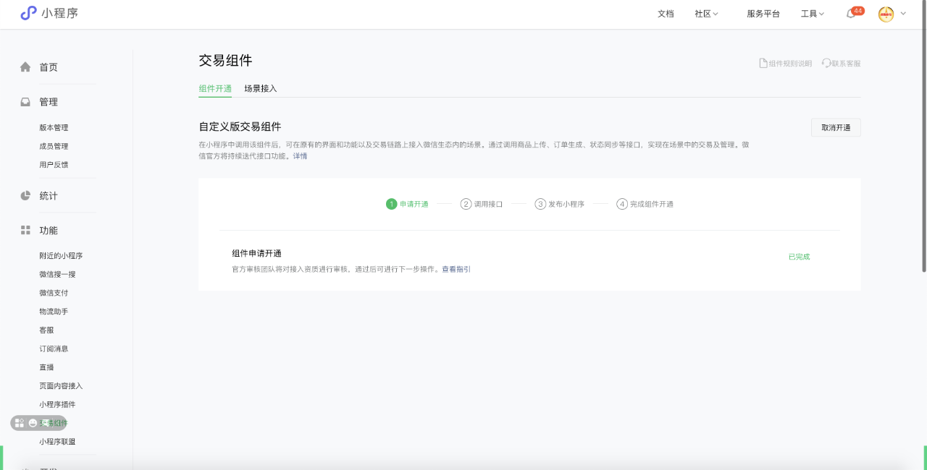Expand the 社区 dropdown menu
This screenshot has width=927, height=470.
pyautogui.click(x=706, y=14)
